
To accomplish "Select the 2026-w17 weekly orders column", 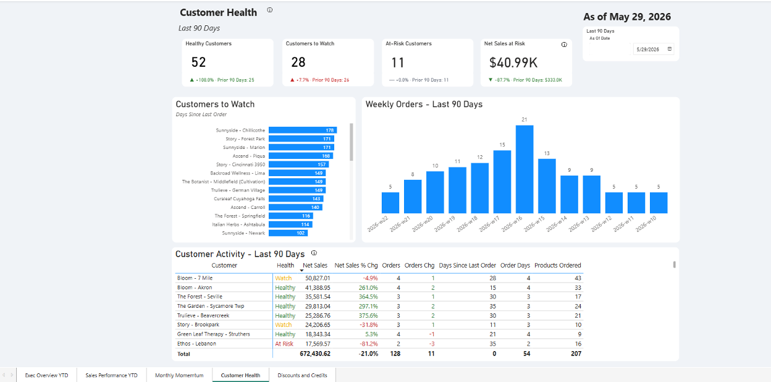I will [x=502, y=182].
